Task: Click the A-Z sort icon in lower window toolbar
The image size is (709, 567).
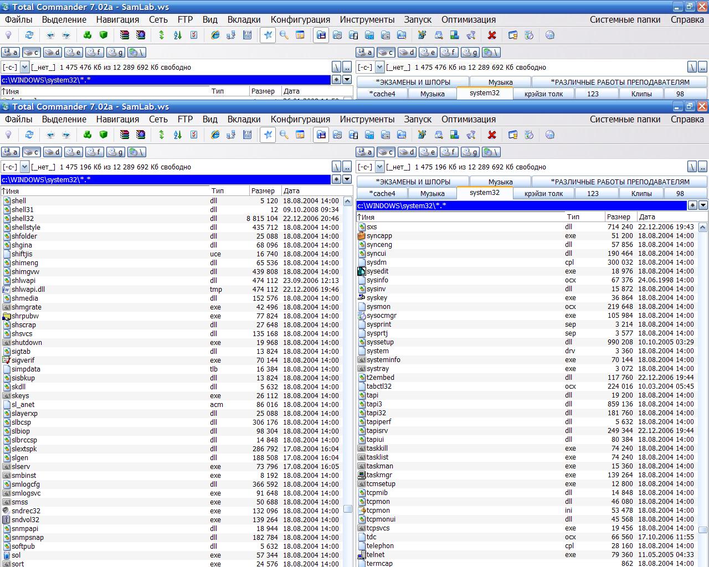Action: pyautogui.click(x=178, y=135)
